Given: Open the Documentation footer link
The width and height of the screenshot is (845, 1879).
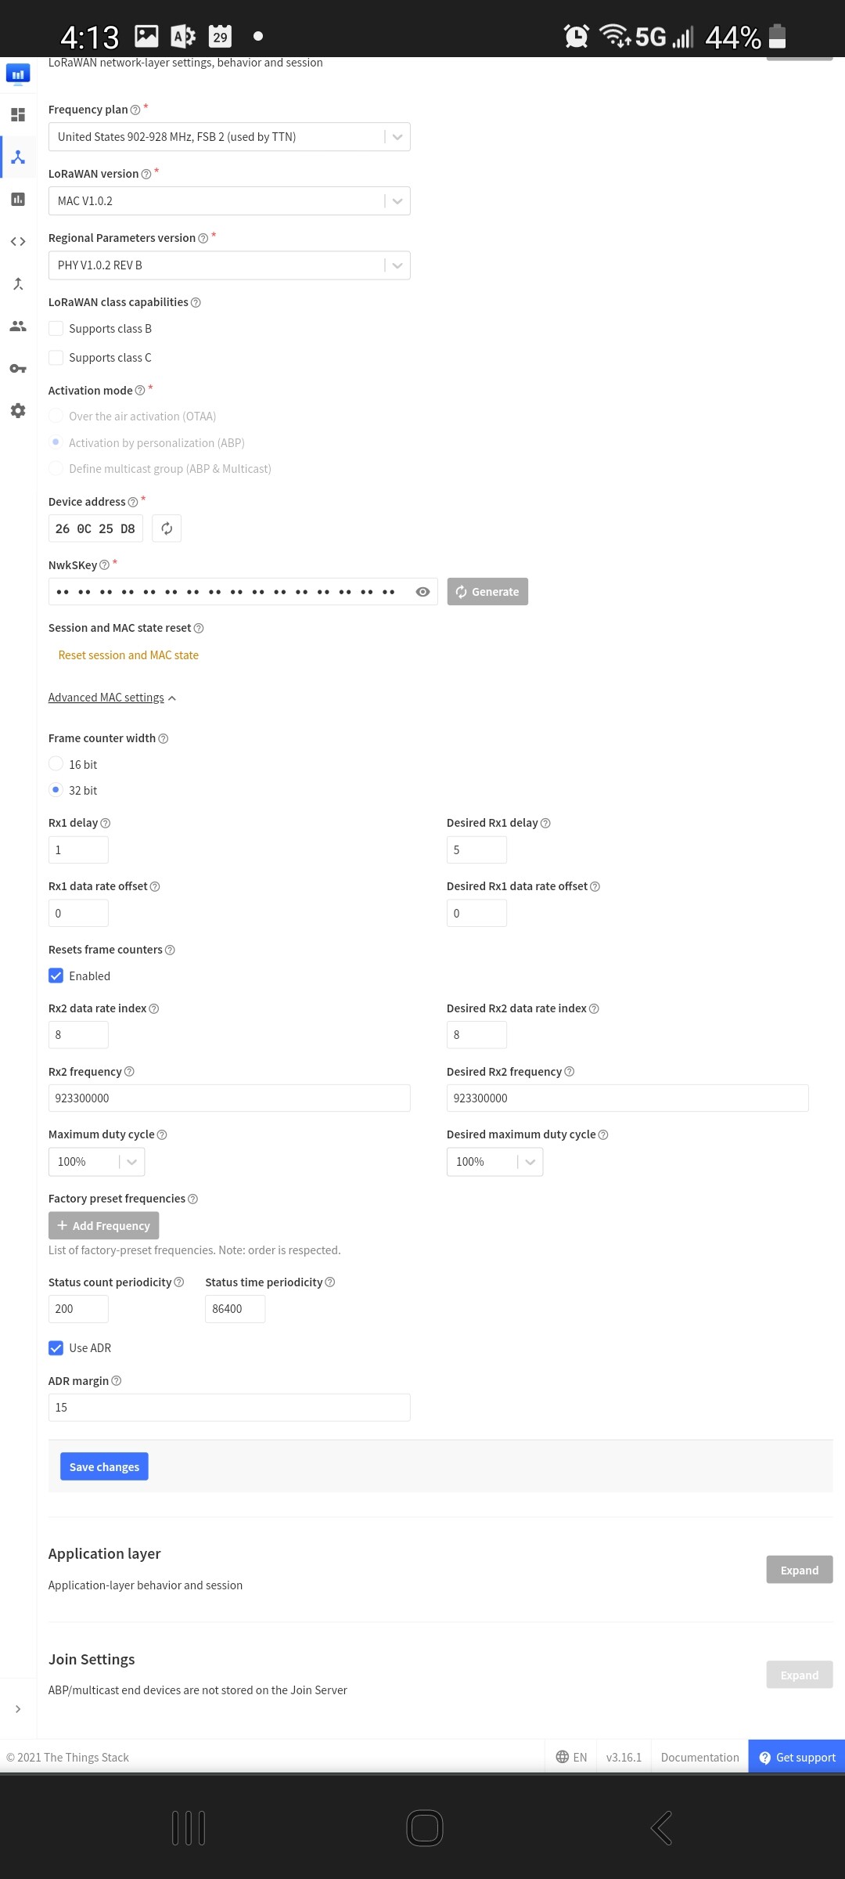Looking at the screenshot, I should tap(699, 1757).
